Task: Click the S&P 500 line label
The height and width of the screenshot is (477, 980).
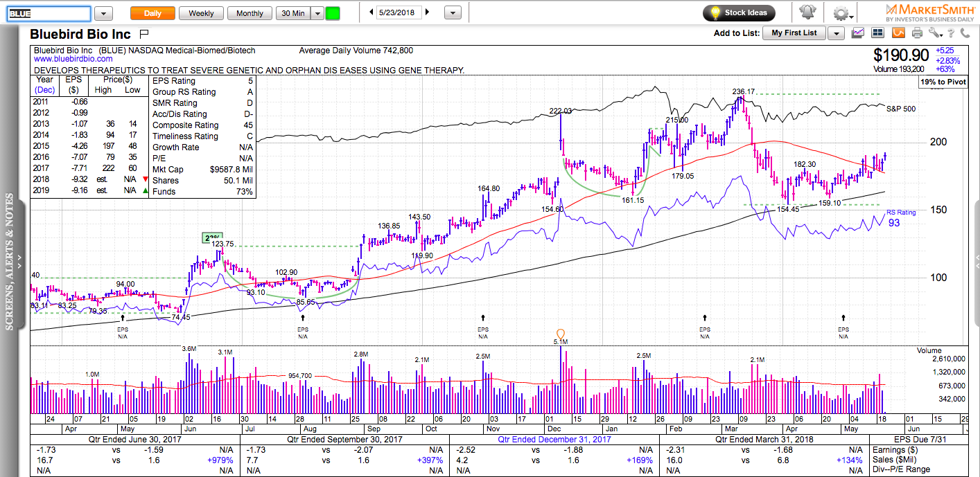Action: click(901, 109)
